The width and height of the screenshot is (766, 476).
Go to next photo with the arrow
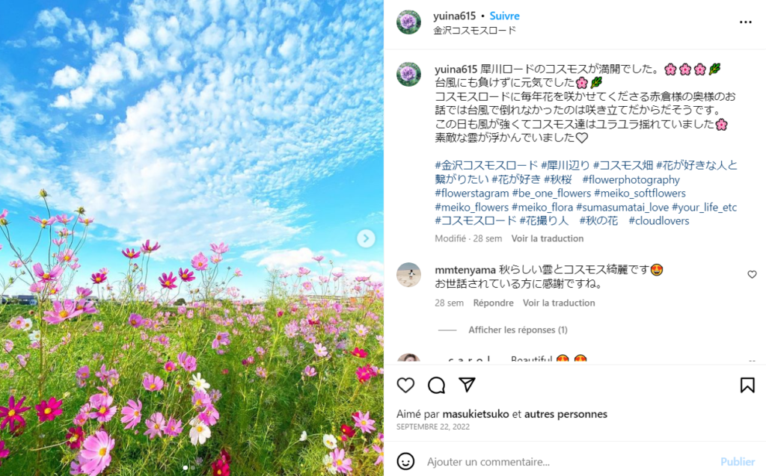click(x=366, y=238)
